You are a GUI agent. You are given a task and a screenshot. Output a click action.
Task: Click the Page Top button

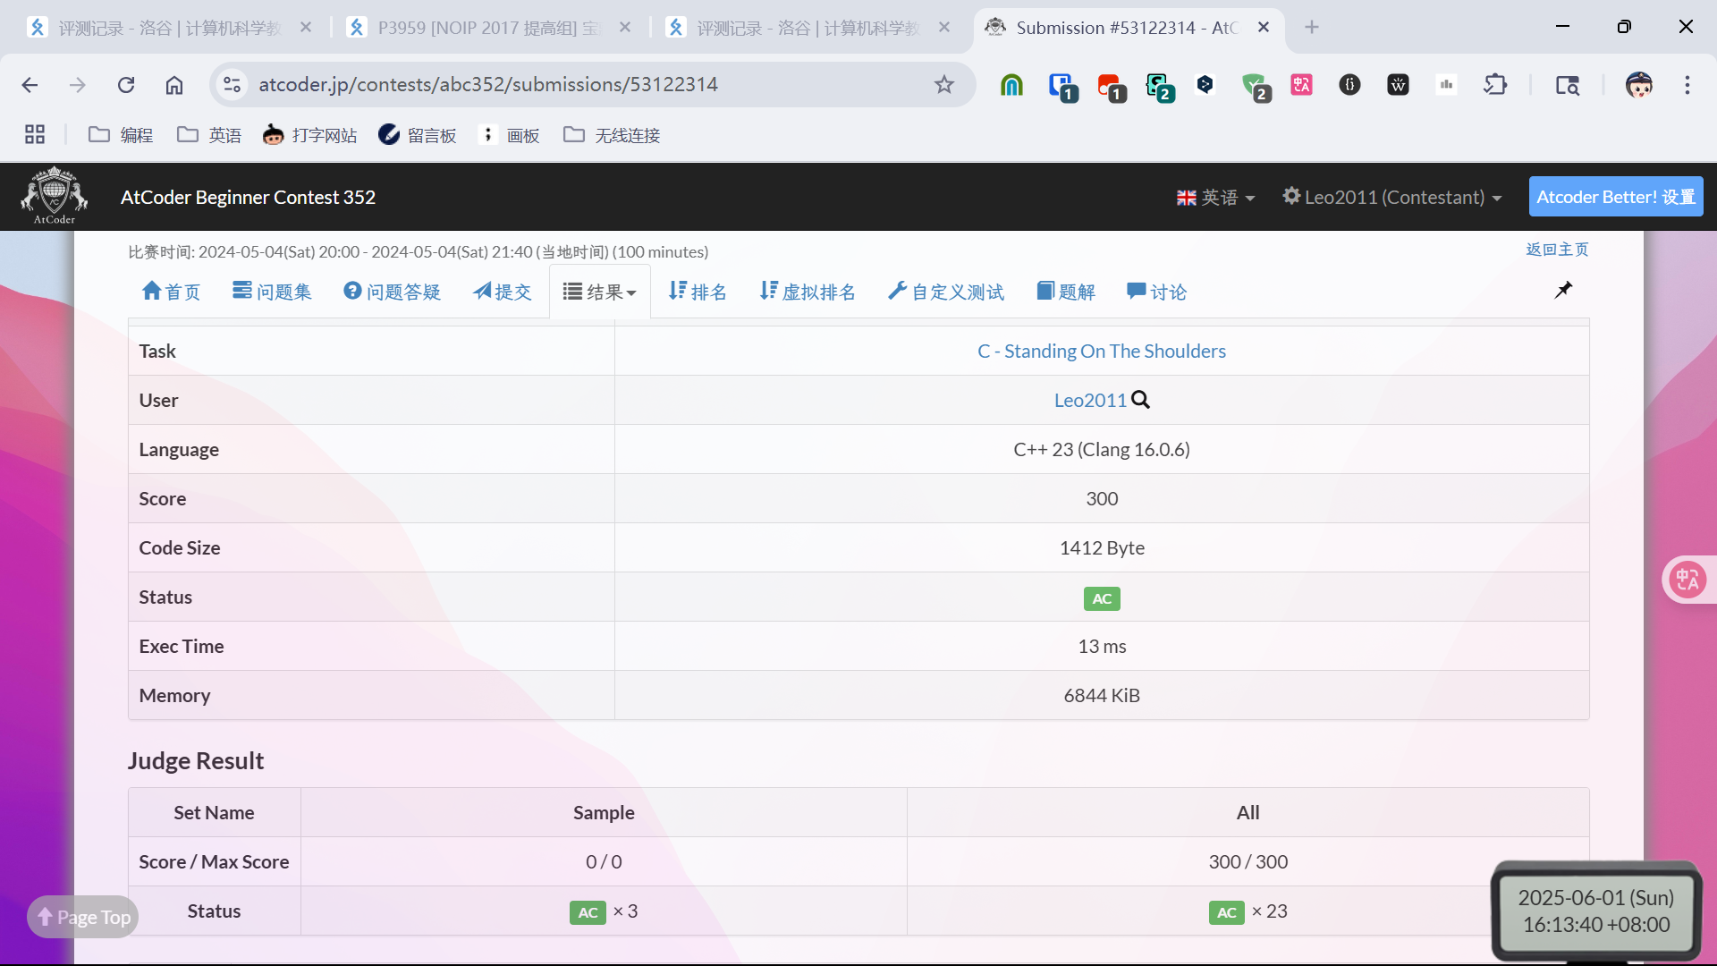82,917
